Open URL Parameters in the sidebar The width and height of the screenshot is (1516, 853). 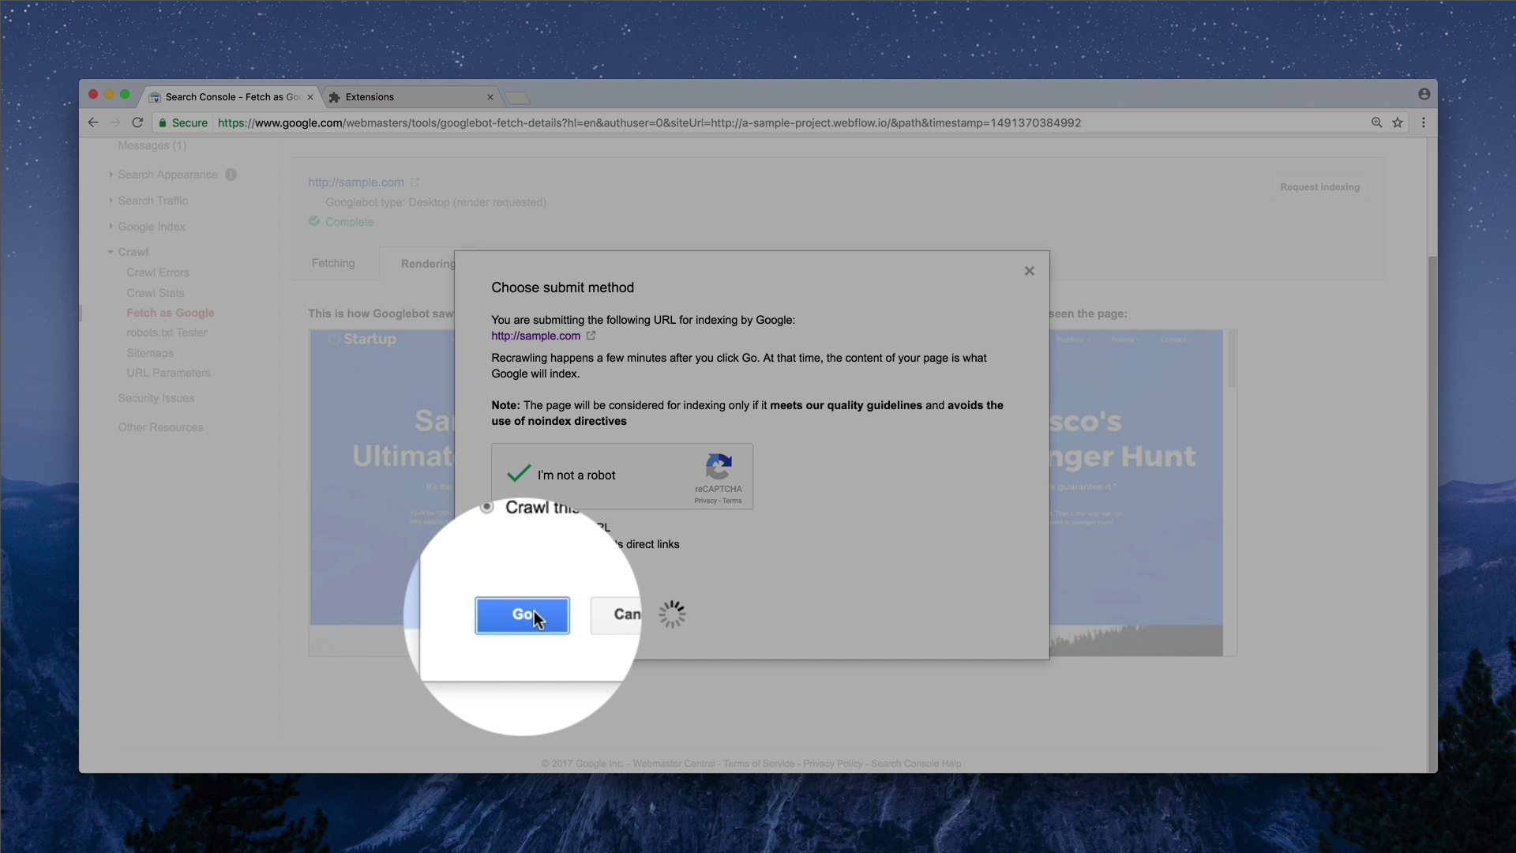(168, 373)
